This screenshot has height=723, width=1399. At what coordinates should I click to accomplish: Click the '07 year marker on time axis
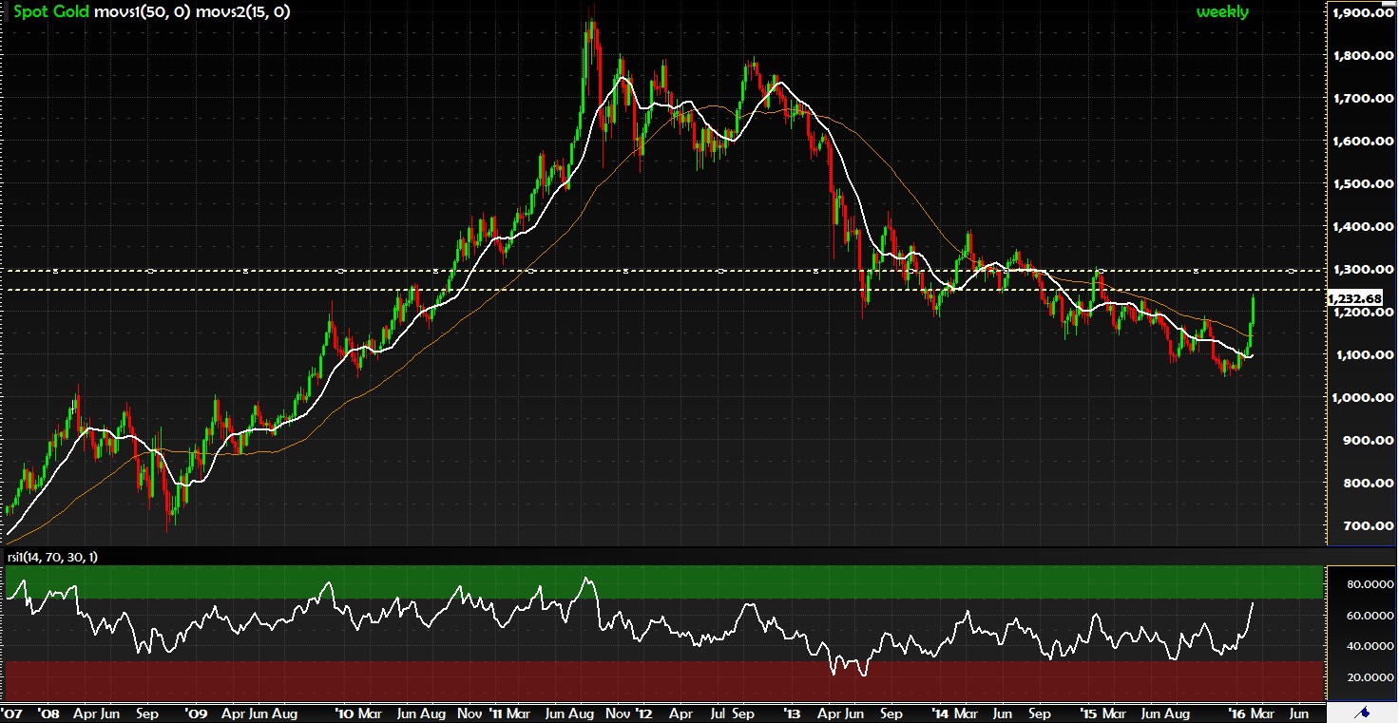tap(11, 712)
